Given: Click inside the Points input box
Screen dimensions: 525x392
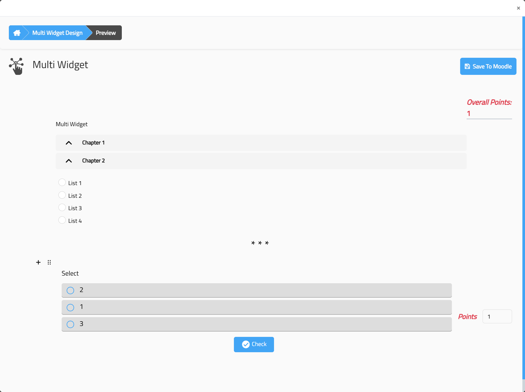Looking at the screenshot, I should [497, 316].
